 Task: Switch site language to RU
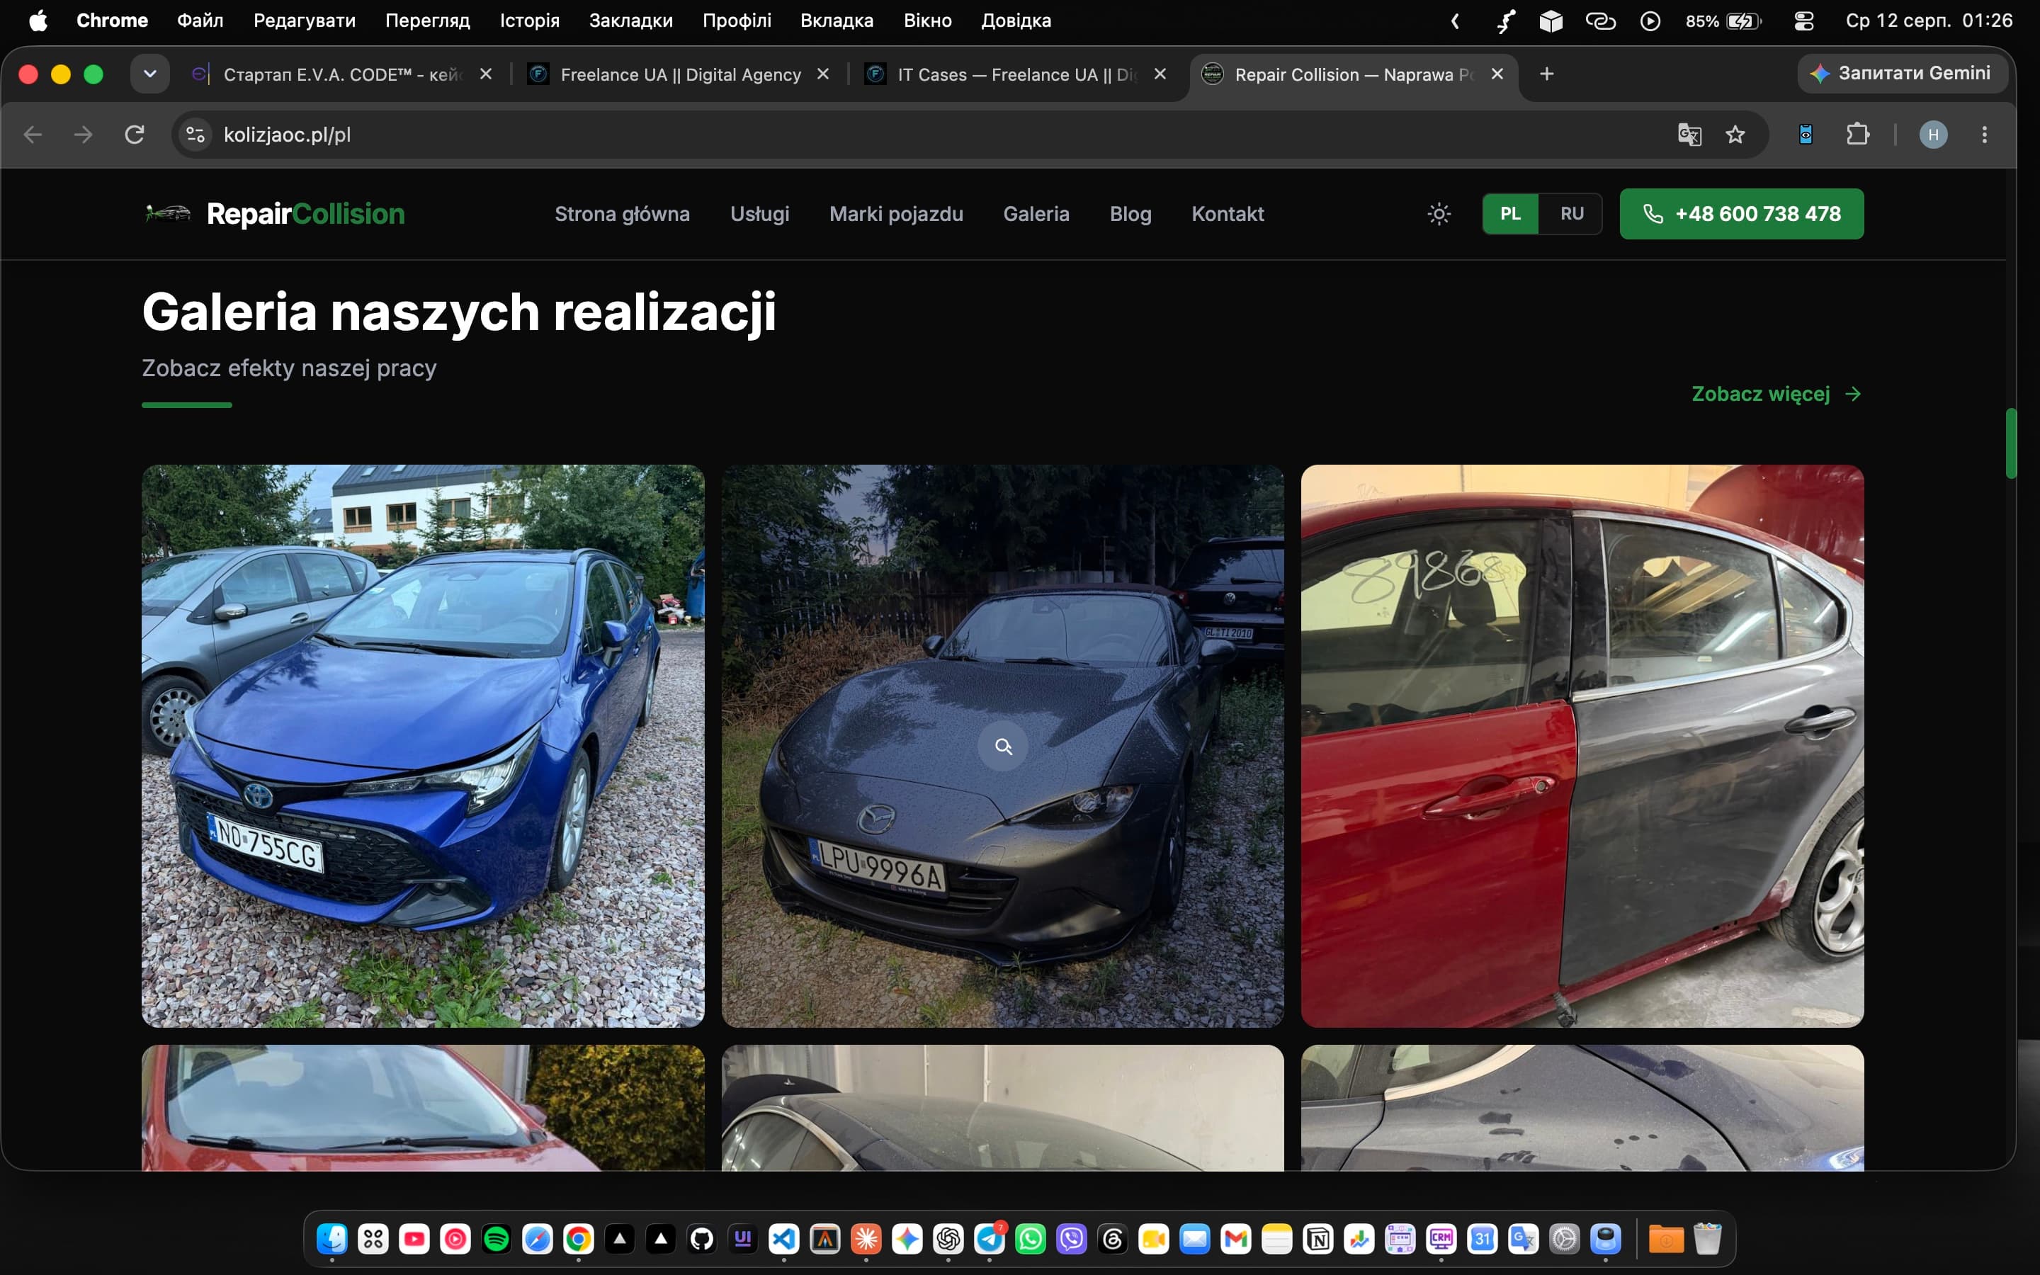tap(1571, 214)
